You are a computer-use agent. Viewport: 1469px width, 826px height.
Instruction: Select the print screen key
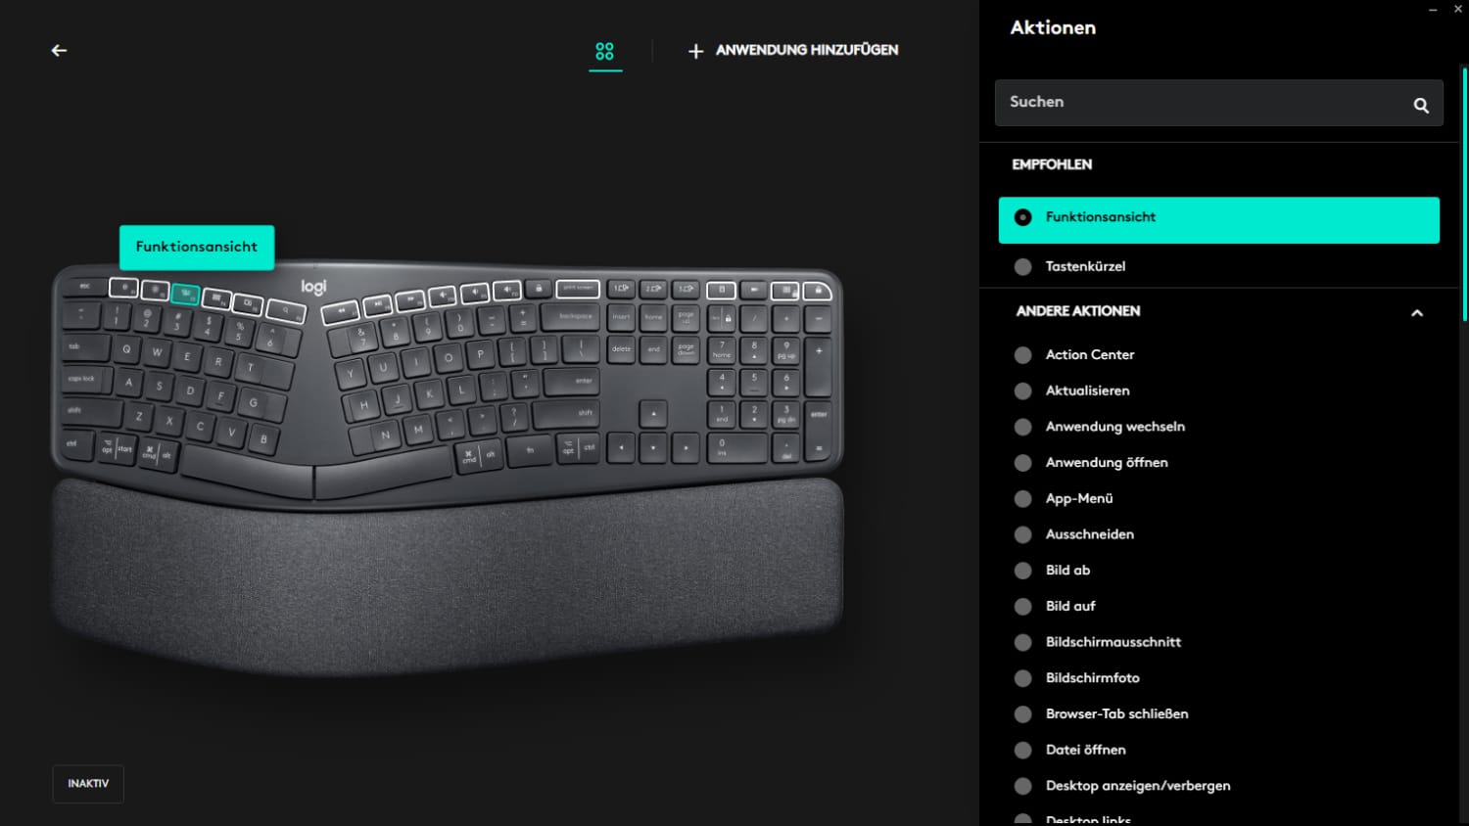578,288
